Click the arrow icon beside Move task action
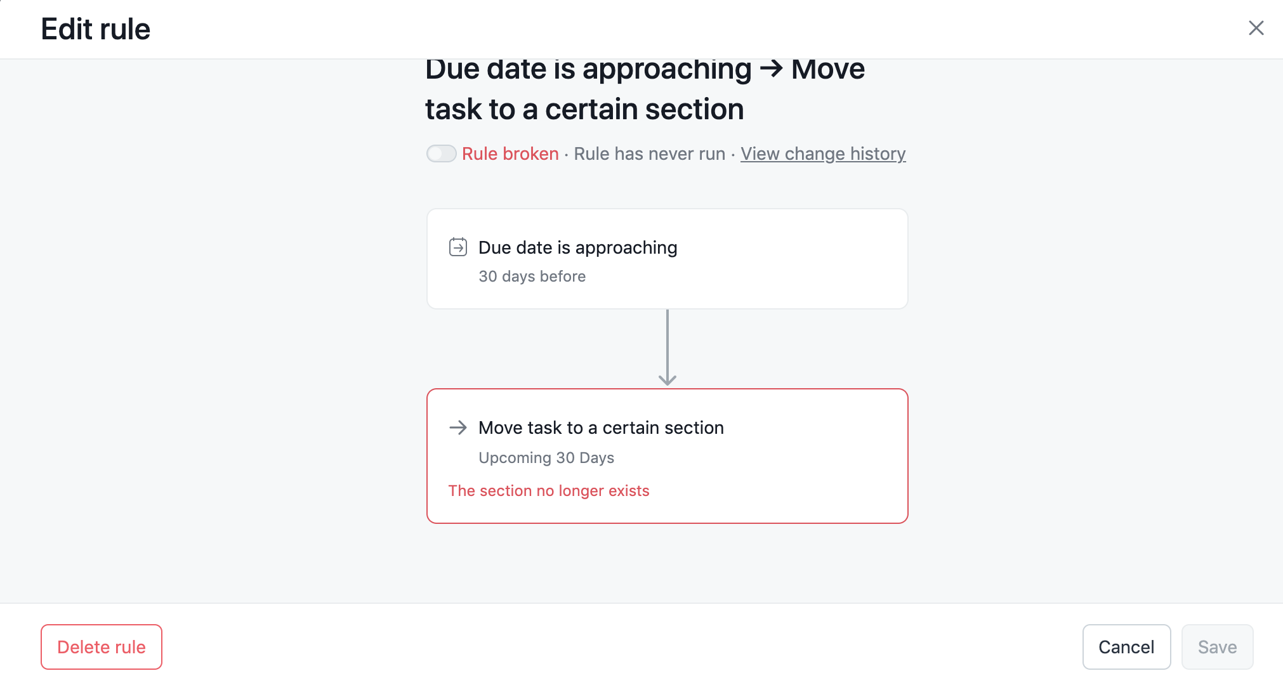This screenshot has height=685, width=1283. 457,427
